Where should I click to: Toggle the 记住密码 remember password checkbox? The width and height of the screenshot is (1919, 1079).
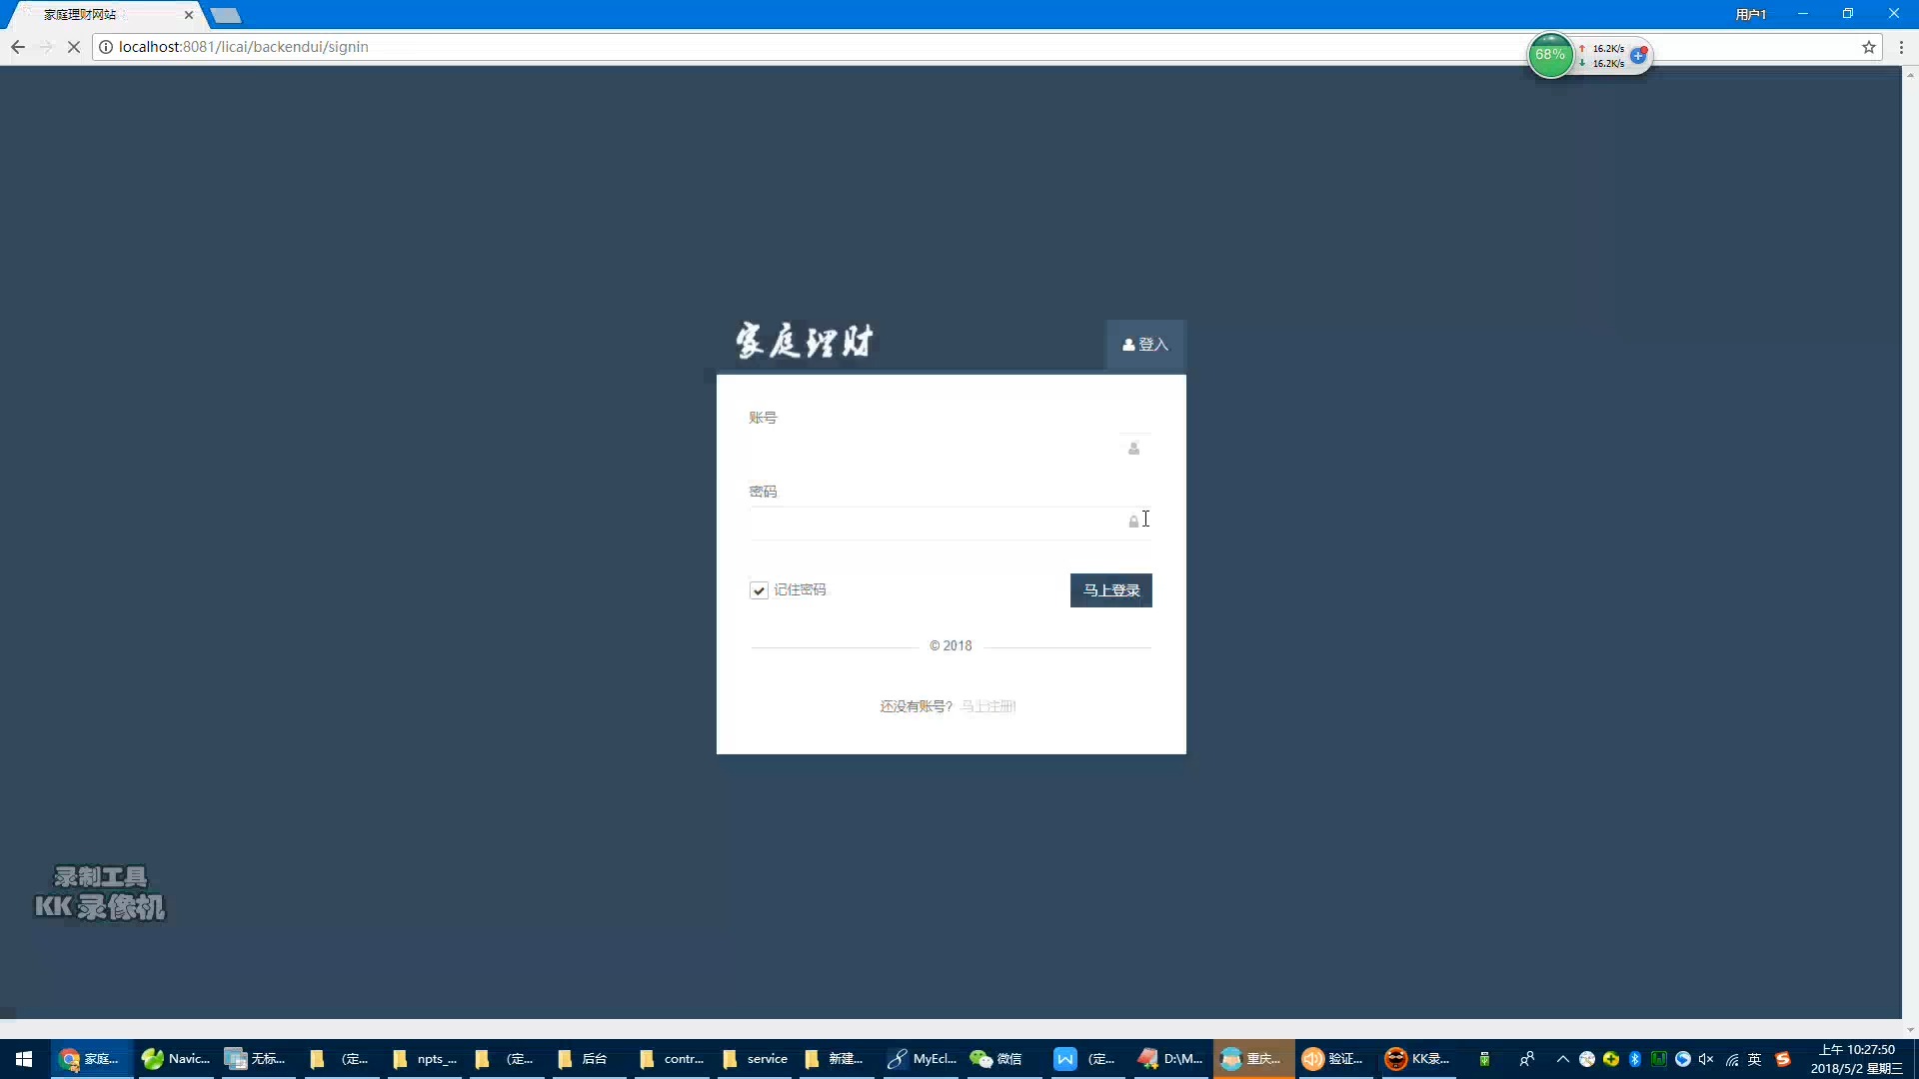758,588
